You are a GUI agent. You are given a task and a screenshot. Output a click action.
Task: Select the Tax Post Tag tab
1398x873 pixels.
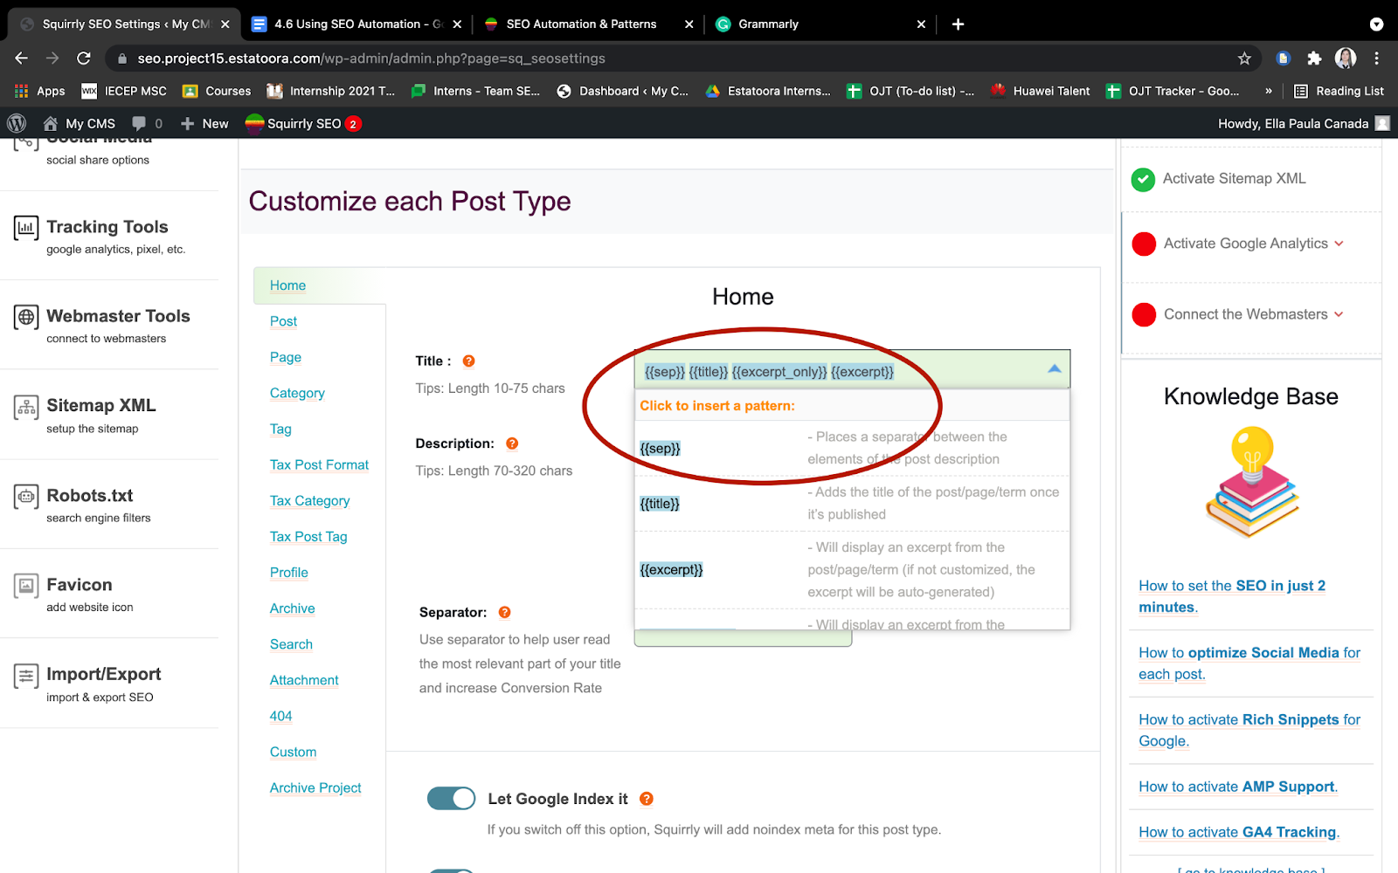[308, 537]
